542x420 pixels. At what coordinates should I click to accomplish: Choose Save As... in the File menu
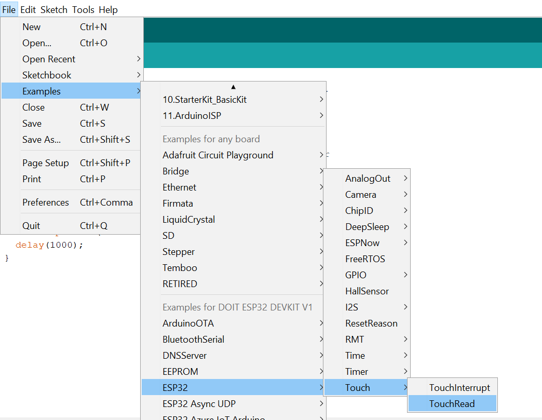click(x=72, y=139)
